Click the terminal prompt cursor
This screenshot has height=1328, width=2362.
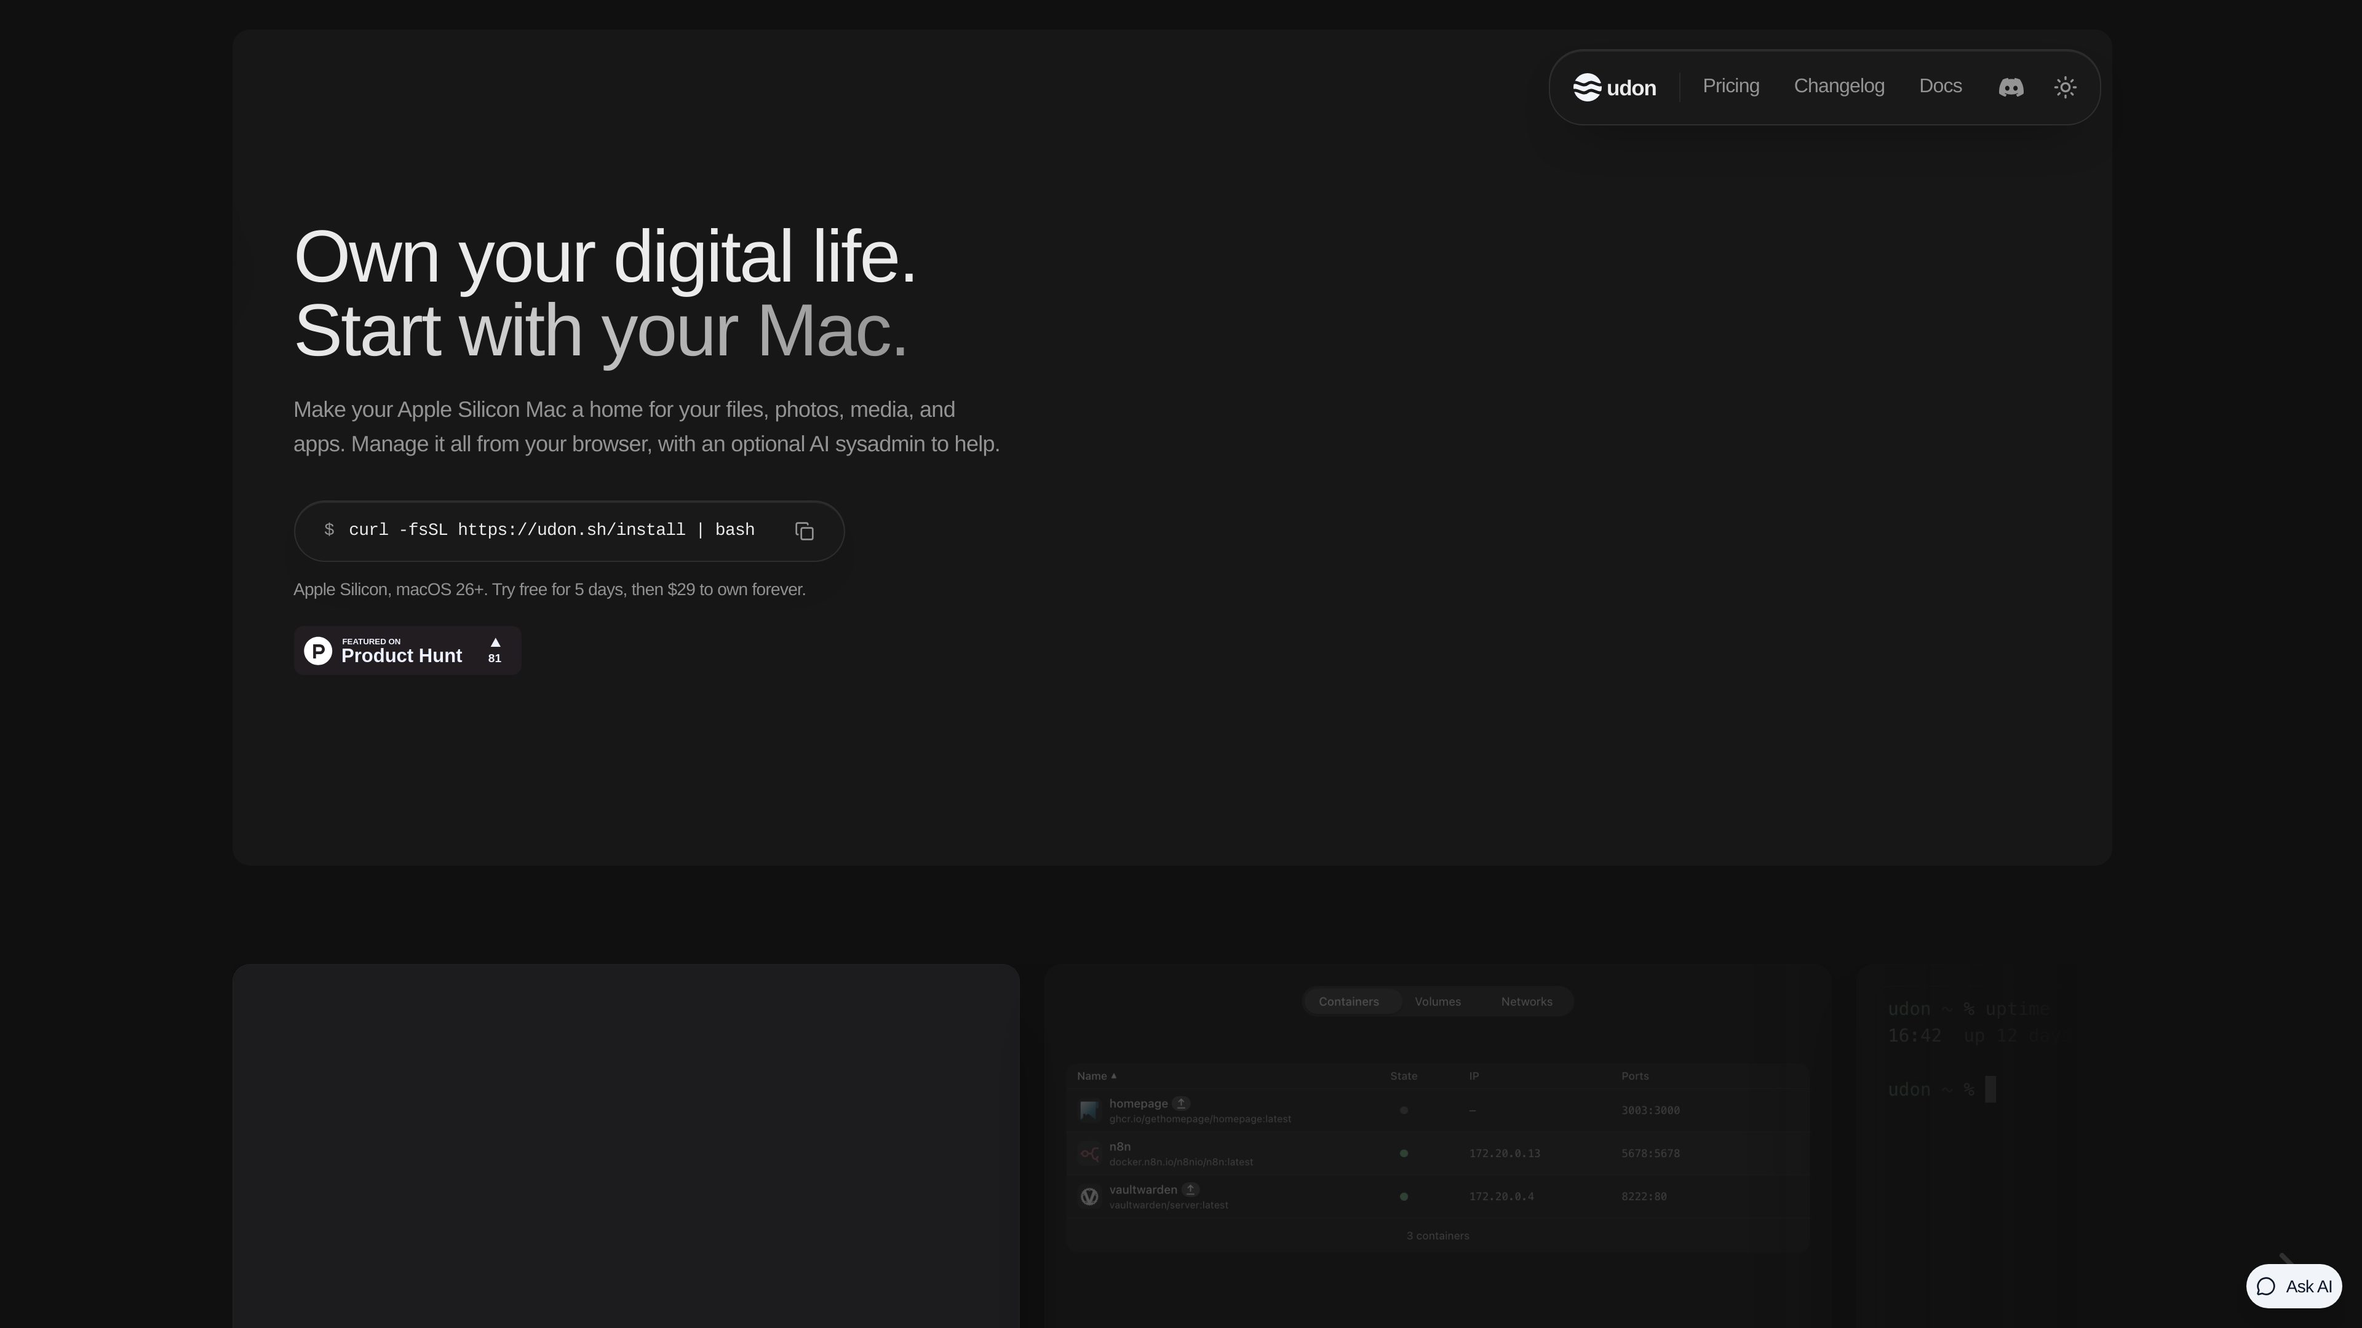[1990, 1089]
